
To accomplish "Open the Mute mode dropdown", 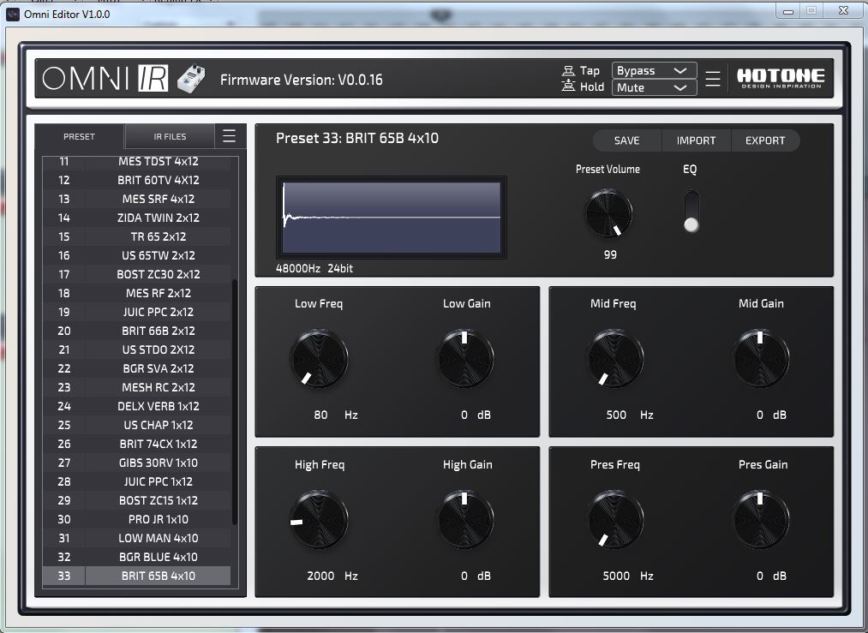I will tap(654, 87).
